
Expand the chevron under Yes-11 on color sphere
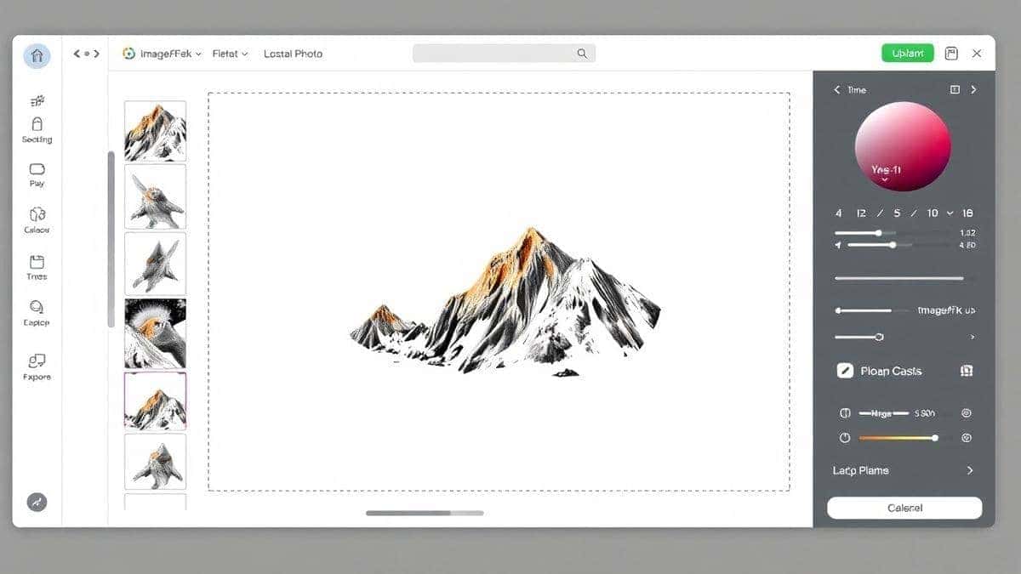pyautogui.click(x=885, y=180)
